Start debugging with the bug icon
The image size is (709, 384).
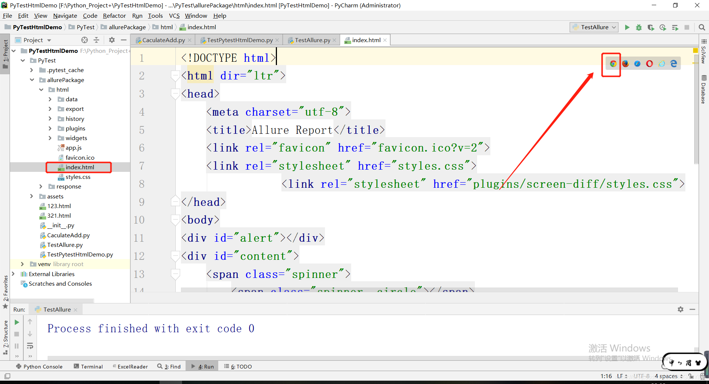coord(639,27)
